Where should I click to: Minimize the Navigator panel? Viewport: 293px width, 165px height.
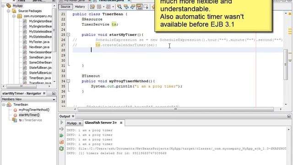coord(54,93)
